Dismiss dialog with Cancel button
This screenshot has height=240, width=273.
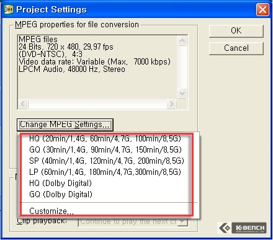tap(236, 48)
